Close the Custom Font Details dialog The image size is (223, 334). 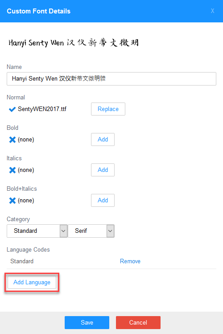click(x=212, y=11)
